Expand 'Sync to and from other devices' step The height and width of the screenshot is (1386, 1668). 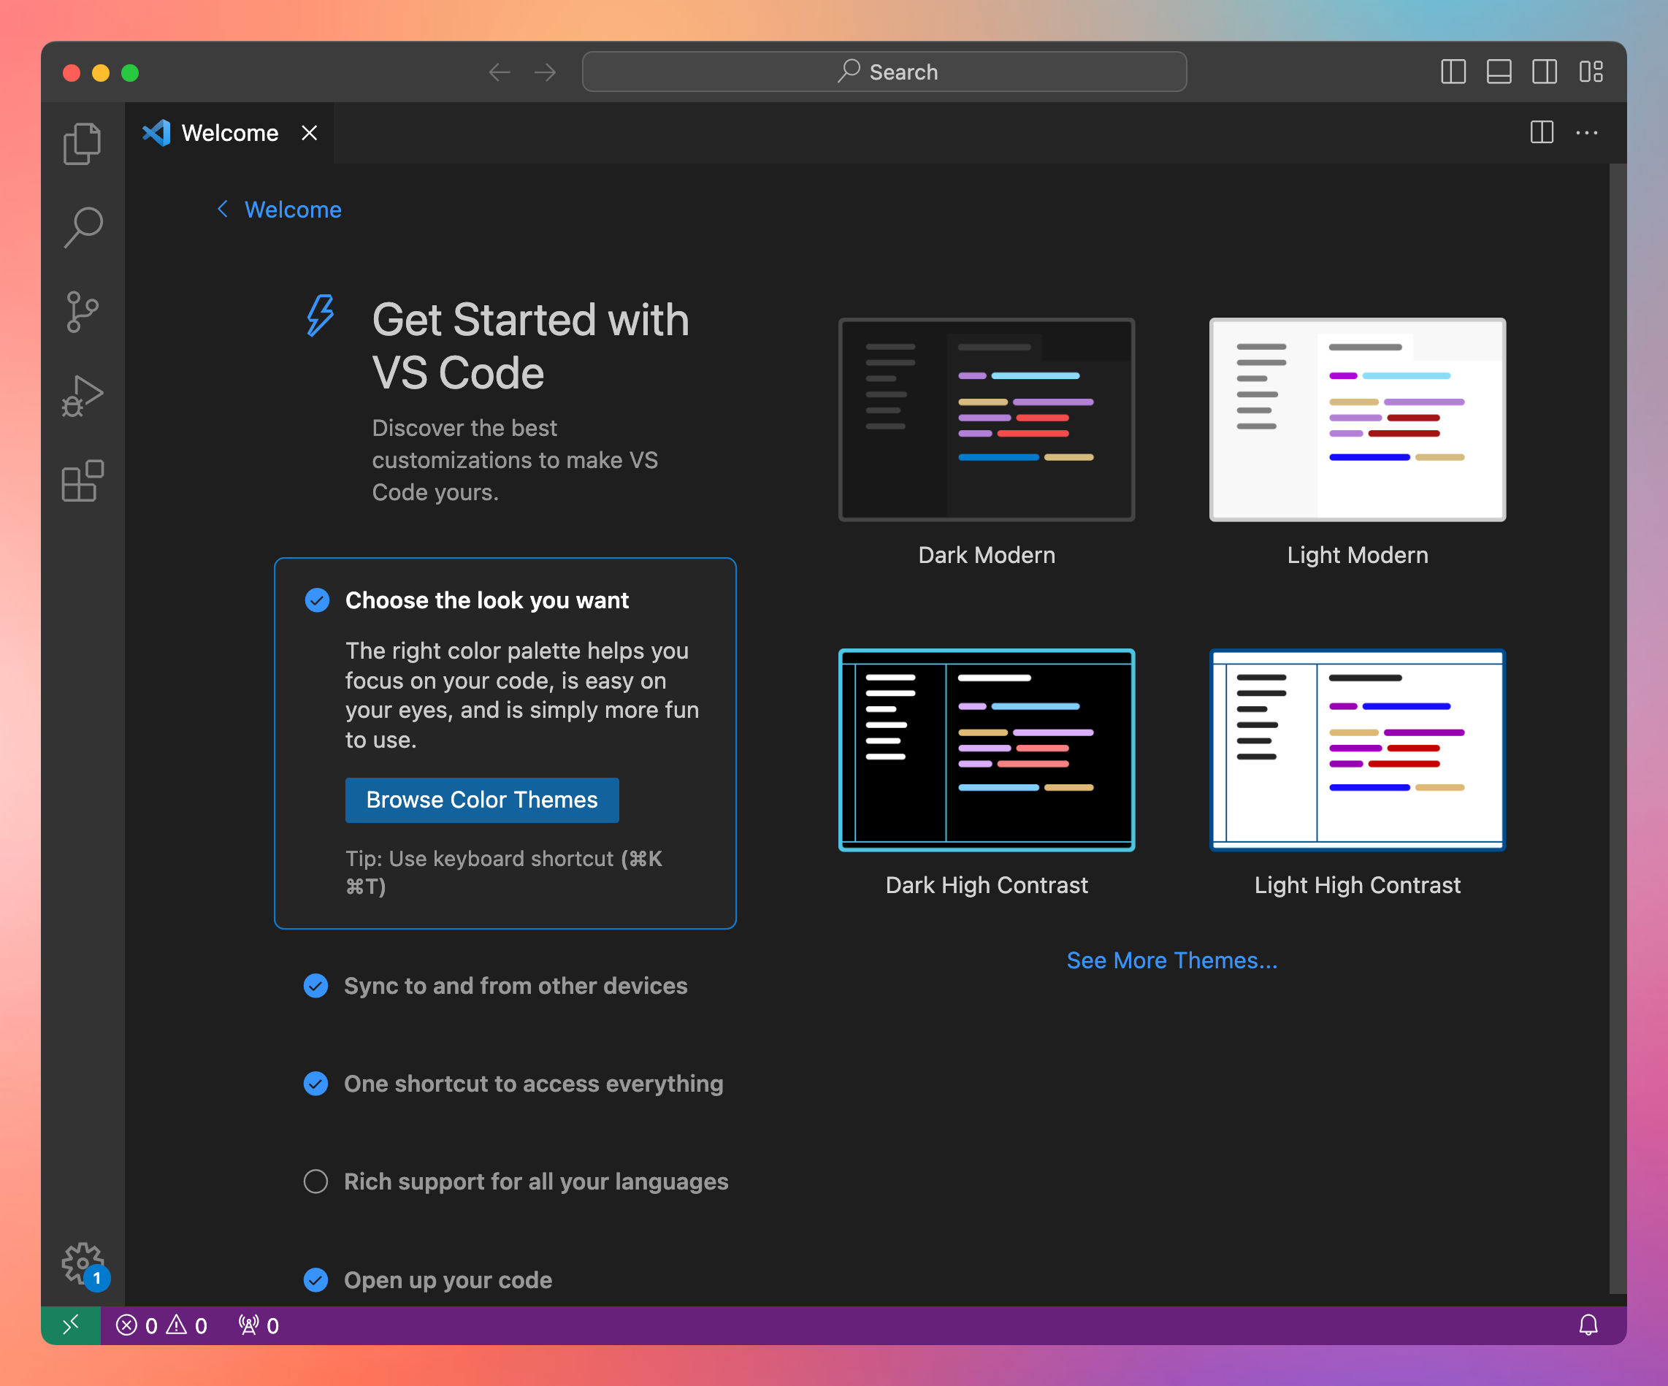coord(515,986)
